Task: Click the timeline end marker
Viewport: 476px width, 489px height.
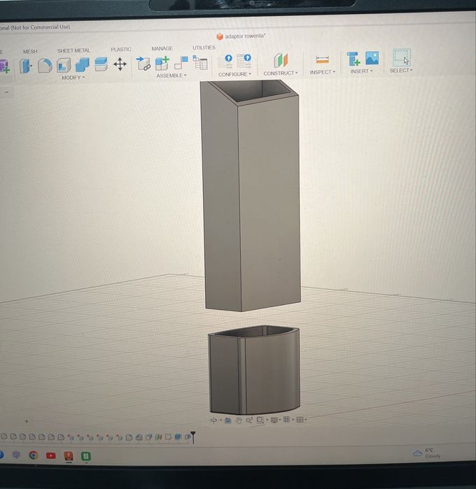Action: click(193, 437)
